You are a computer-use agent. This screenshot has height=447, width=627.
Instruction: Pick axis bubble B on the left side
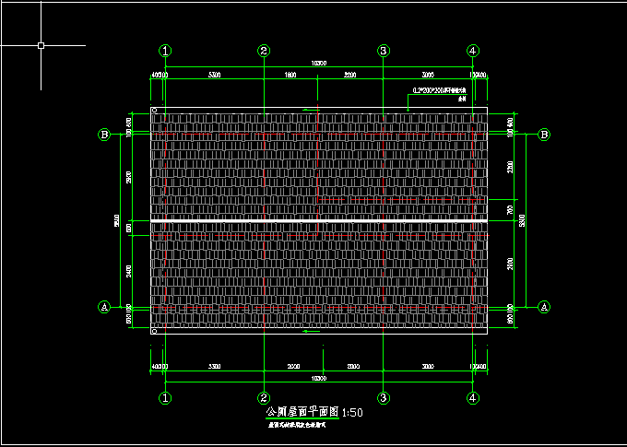[x=104, y=135]
